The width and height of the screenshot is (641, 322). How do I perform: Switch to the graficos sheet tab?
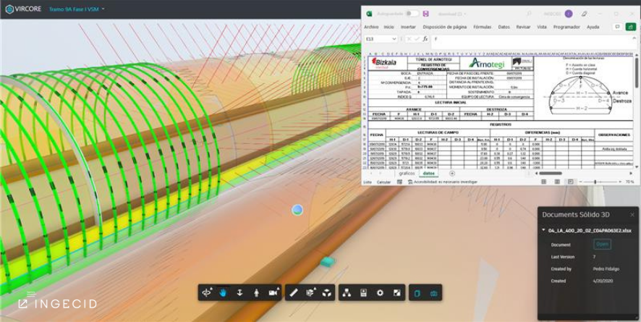tap(407, 174)
